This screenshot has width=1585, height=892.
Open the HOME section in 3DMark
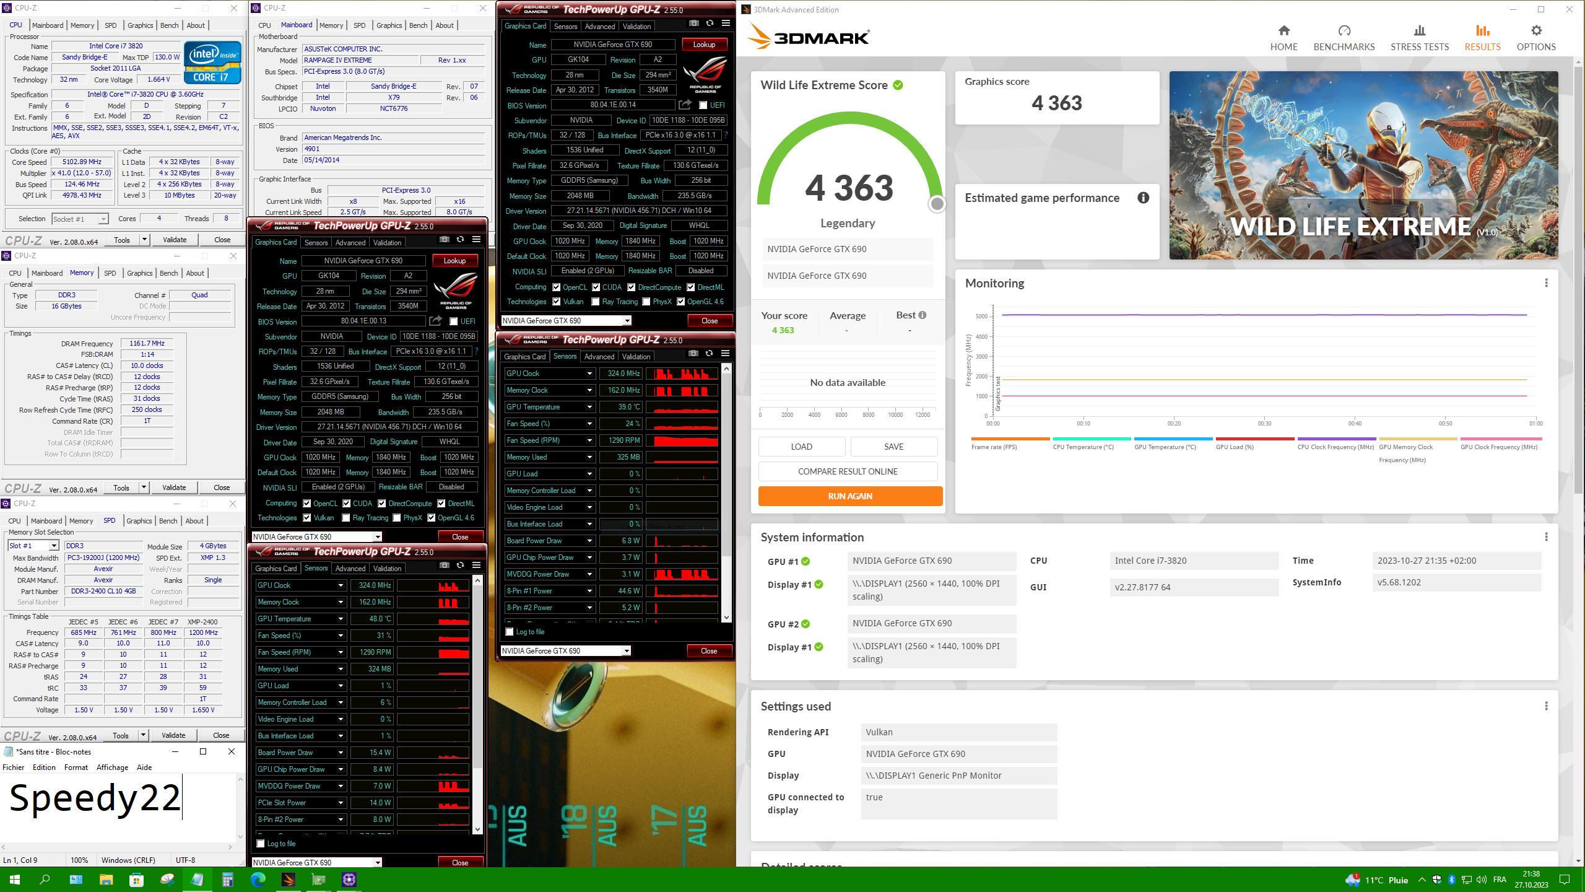1283,38
